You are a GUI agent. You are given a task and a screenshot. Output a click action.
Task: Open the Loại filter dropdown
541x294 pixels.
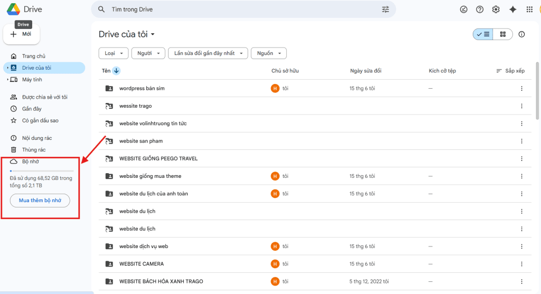tap(114, 53)
